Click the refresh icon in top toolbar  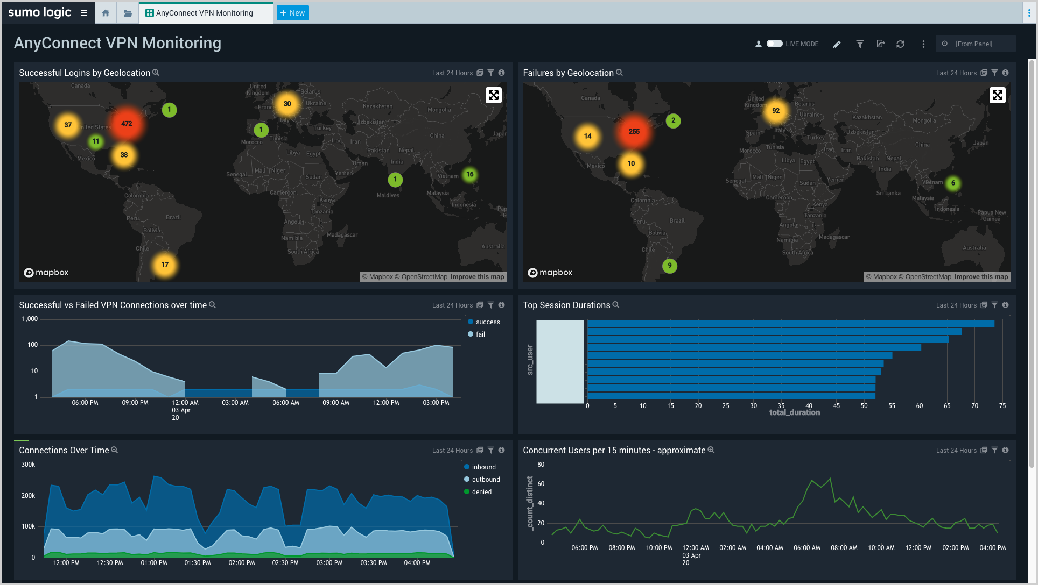pos(900,44)
